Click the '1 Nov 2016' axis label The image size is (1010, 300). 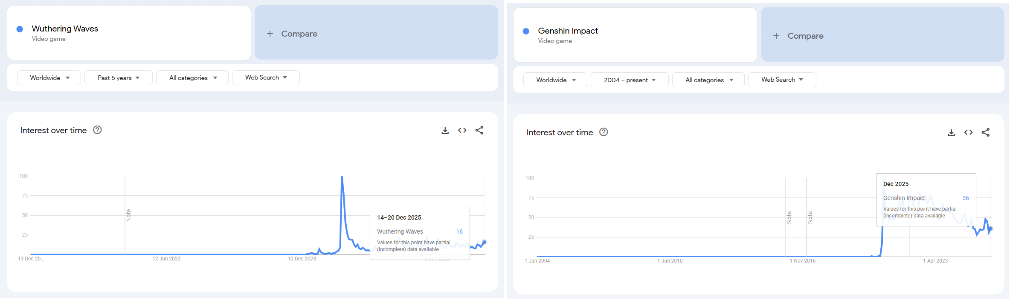click(x=802, y=261)
